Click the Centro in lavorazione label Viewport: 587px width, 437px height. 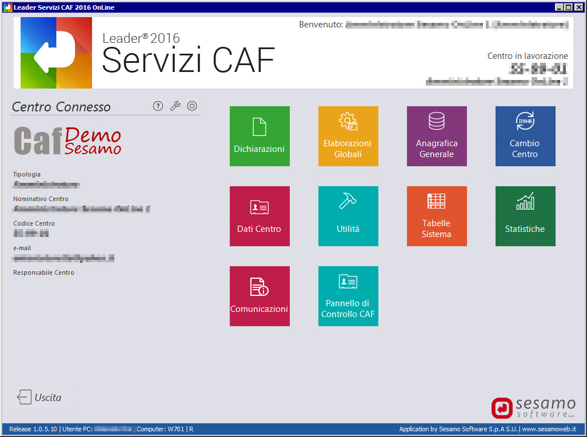(x=528, y=56)
